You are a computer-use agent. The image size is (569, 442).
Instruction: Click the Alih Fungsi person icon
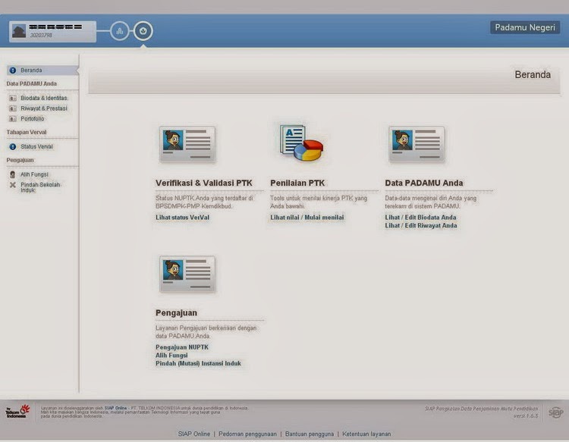(13, 174)
